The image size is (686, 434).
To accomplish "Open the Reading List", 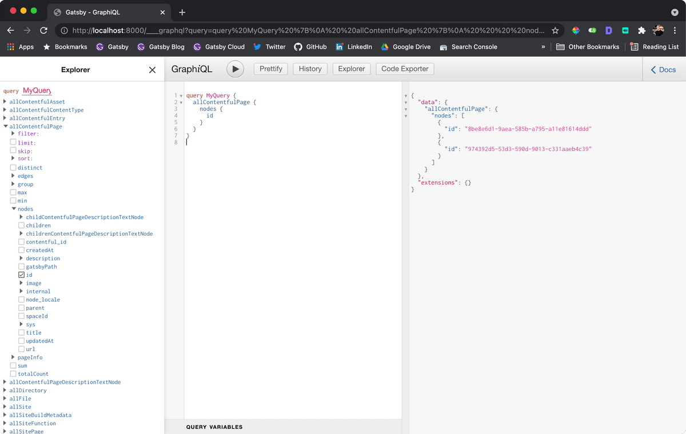I will click(654, 47).
